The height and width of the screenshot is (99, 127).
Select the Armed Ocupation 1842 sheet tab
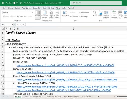click(x=33, y=97)
